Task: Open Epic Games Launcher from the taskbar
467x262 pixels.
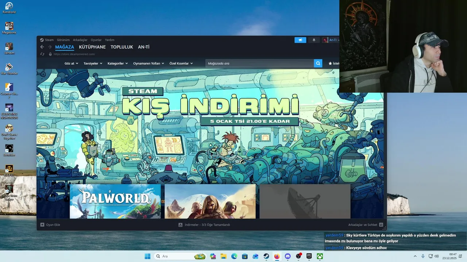Action: [x=309, y=256]
